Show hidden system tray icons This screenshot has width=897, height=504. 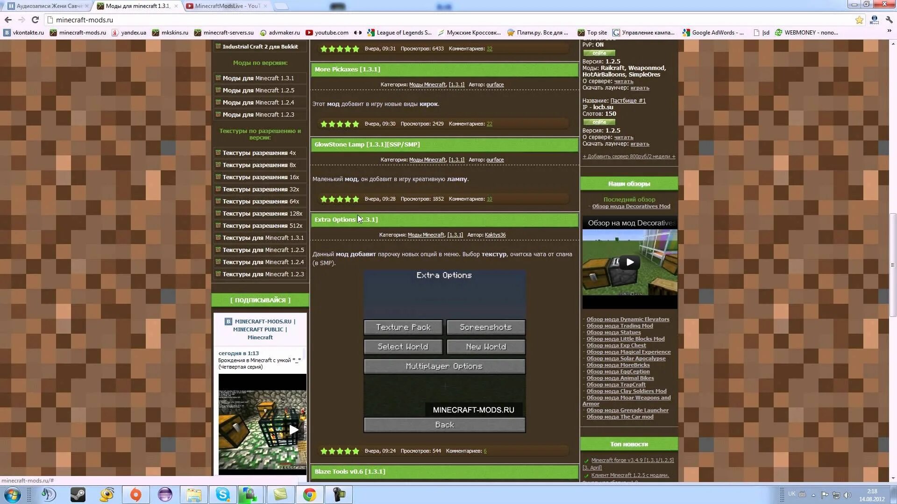click(x=813, y=495)
